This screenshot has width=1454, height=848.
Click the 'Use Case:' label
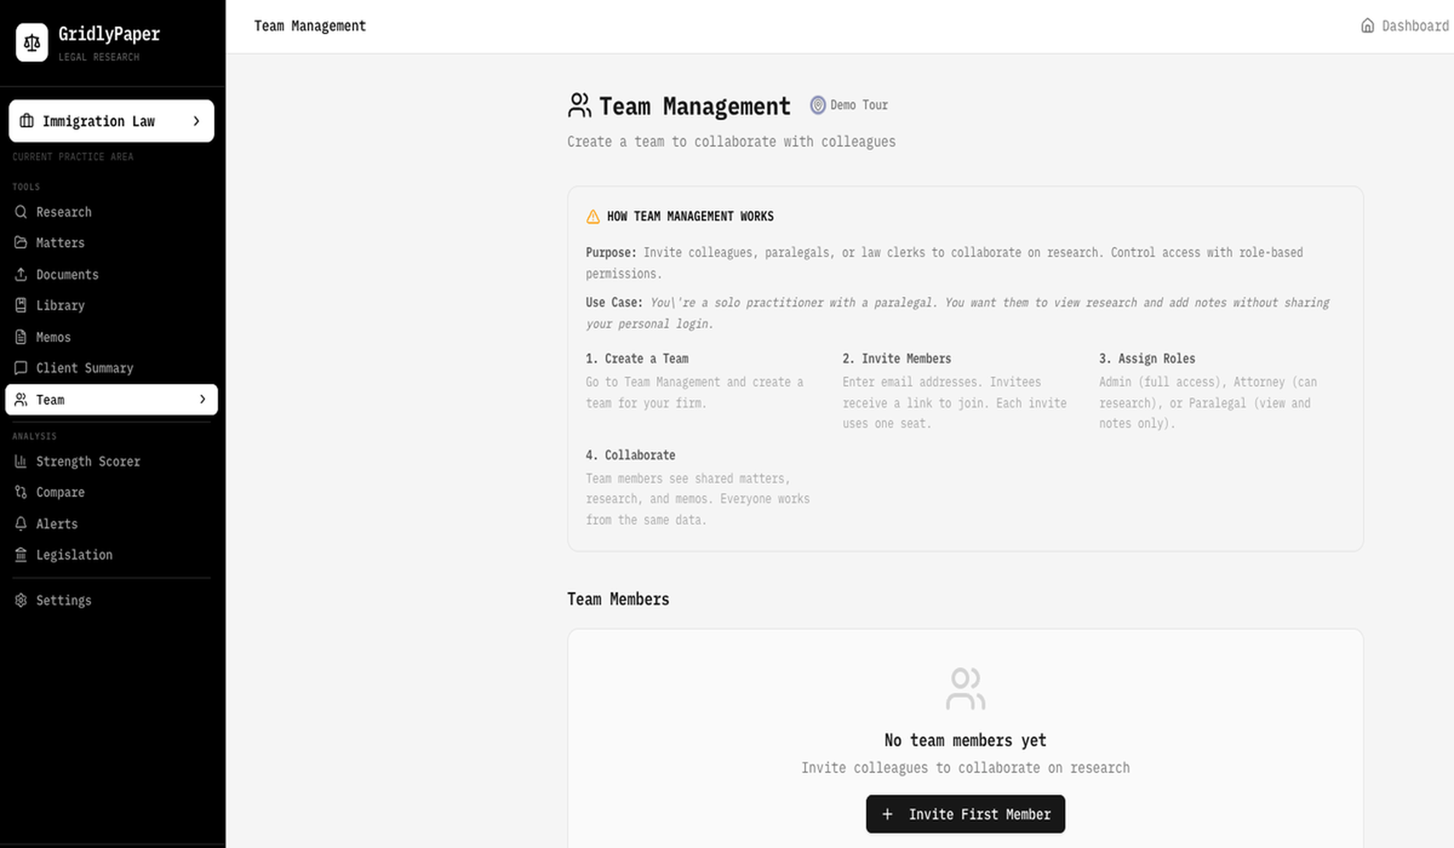[614, 302]
